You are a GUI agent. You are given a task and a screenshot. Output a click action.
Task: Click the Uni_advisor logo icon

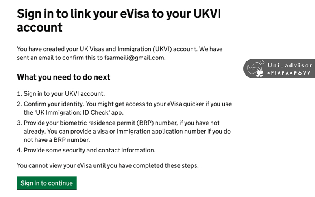point(256,69)
